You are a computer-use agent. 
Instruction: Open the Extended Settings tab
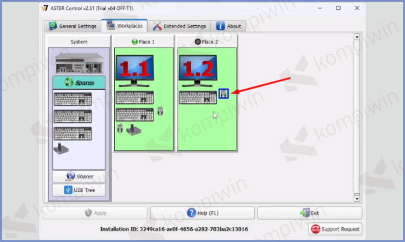pos(180,26)
